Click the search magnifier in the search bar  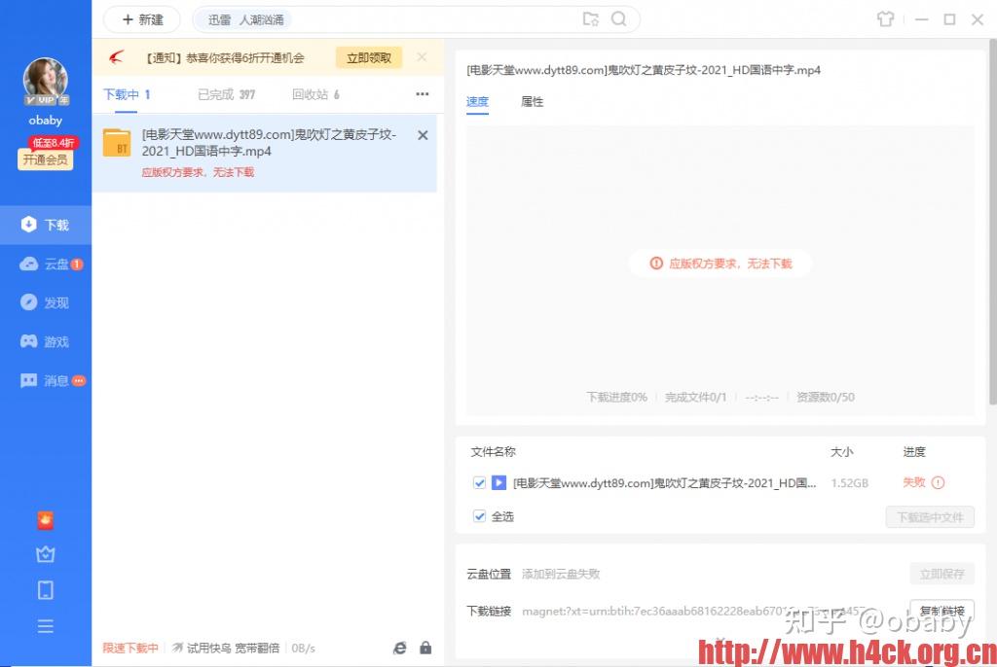619,18
